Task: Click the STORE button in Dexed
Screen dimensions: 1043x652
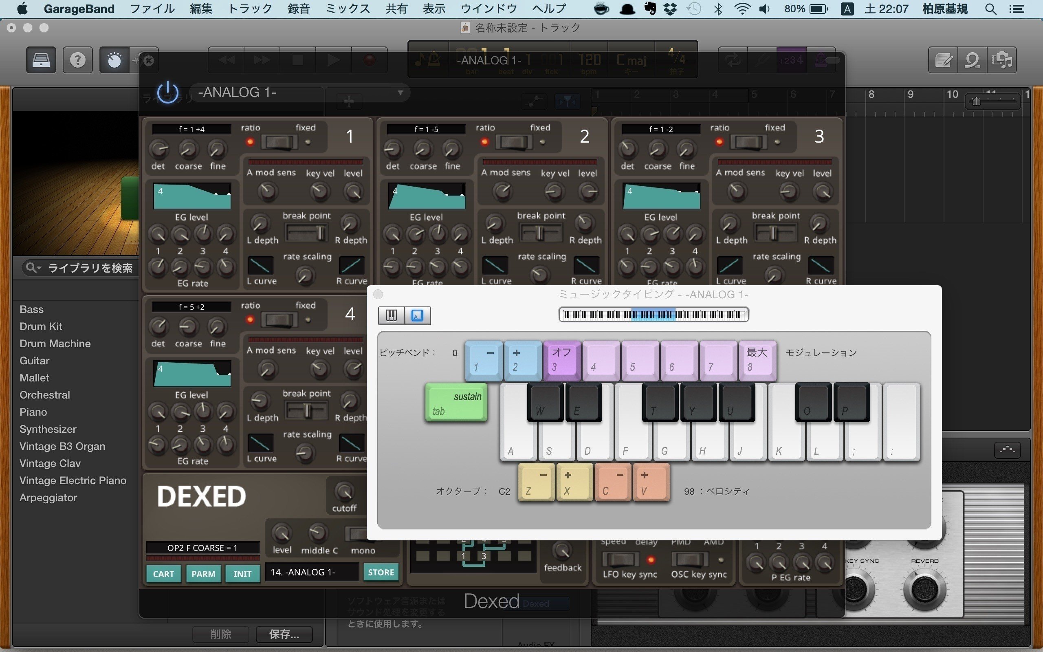Action: click(x=381, y=572)
